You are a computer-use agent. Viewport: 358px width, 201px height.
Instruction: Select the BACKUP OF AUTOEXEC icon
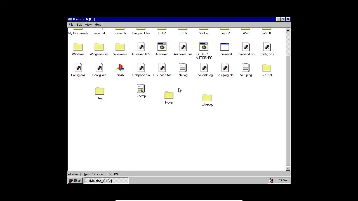pos(204,47)
